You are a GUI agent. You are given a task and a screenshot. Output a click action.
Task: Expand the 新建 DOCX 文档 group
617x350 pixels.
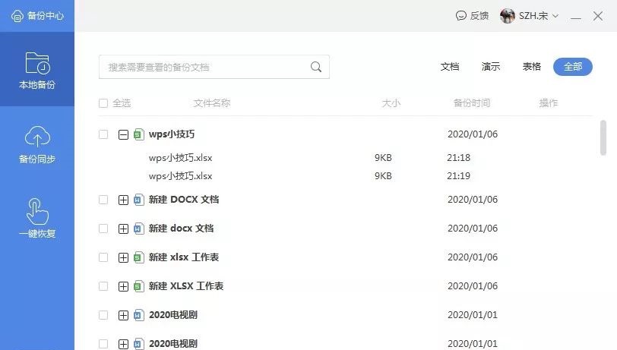[123, 200]
